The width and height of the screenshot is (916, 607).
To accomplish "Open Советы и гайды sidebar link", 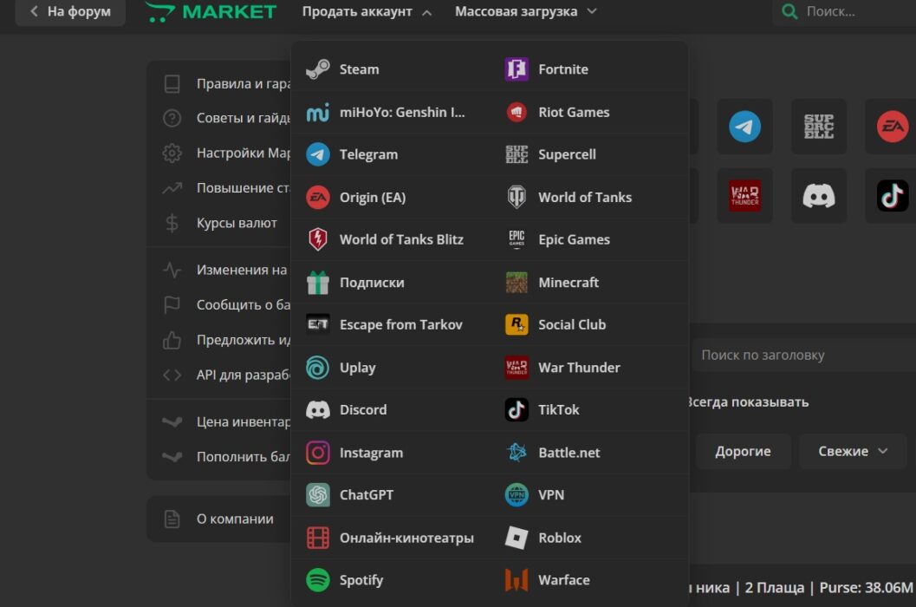I will pyautogui.click(x=219, y=118).
